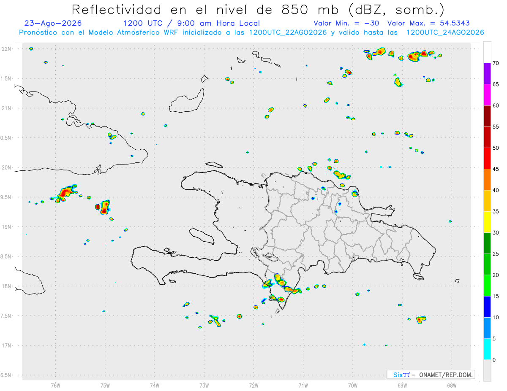This screenshot has height=391, width=507.
Task: Click the '68W' longitude axis label
Action: point(452,386)
